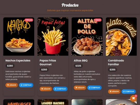Viewport: 140px width, 105px height.
Task: Click lightning icon on Nachos Especiales Comprar
Action: point(21,85)
